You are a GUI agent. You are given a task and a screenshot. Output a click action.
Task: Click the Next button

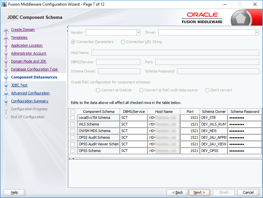[x=200, y=192]
